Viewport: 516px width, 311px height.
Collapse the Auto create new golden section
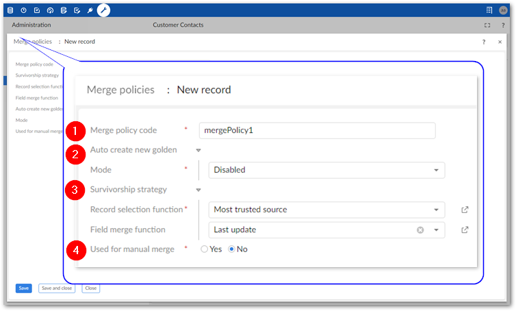click(x=198, y=150)
